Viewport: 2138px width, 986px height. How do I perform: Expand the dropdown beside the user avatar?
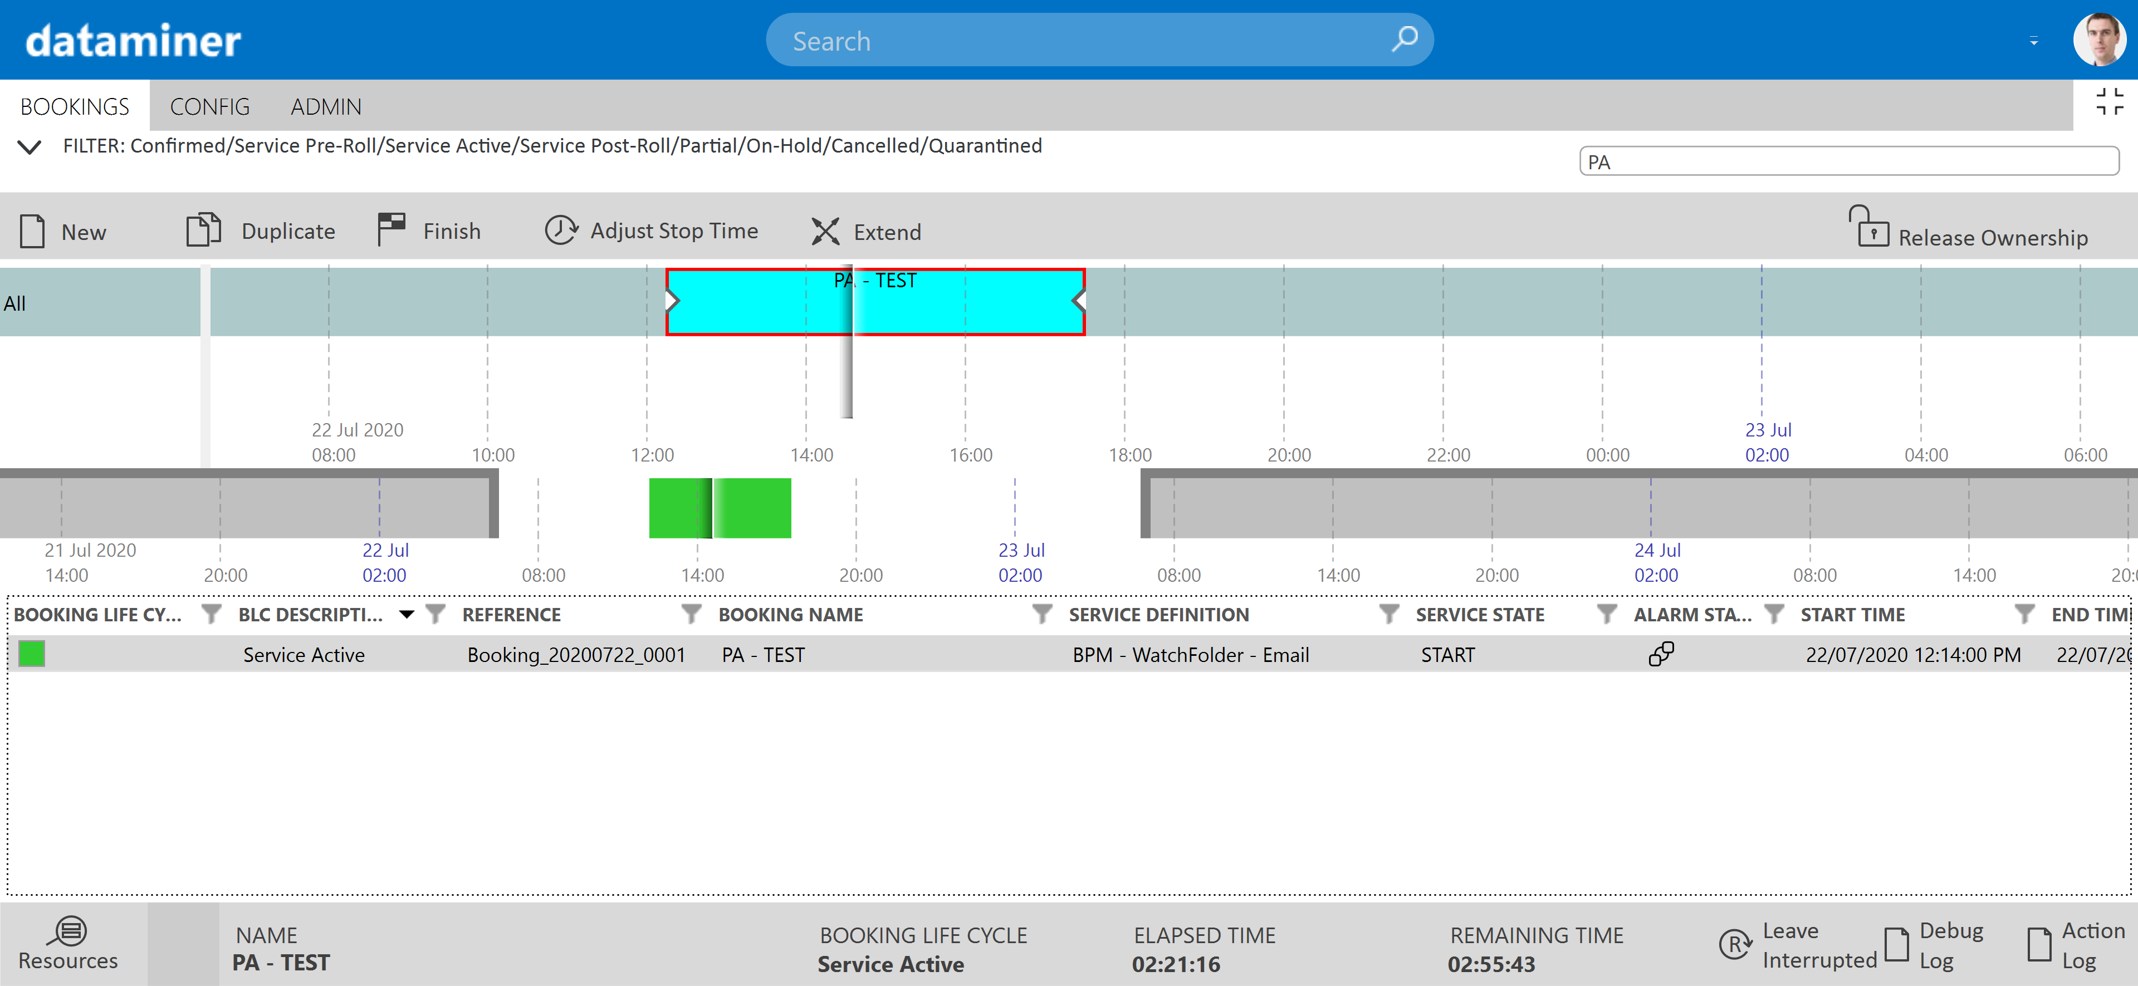(x=2034, y=41)
